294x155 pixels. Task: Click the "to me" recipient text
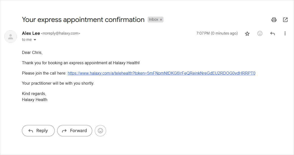click(x=27, y=40)
